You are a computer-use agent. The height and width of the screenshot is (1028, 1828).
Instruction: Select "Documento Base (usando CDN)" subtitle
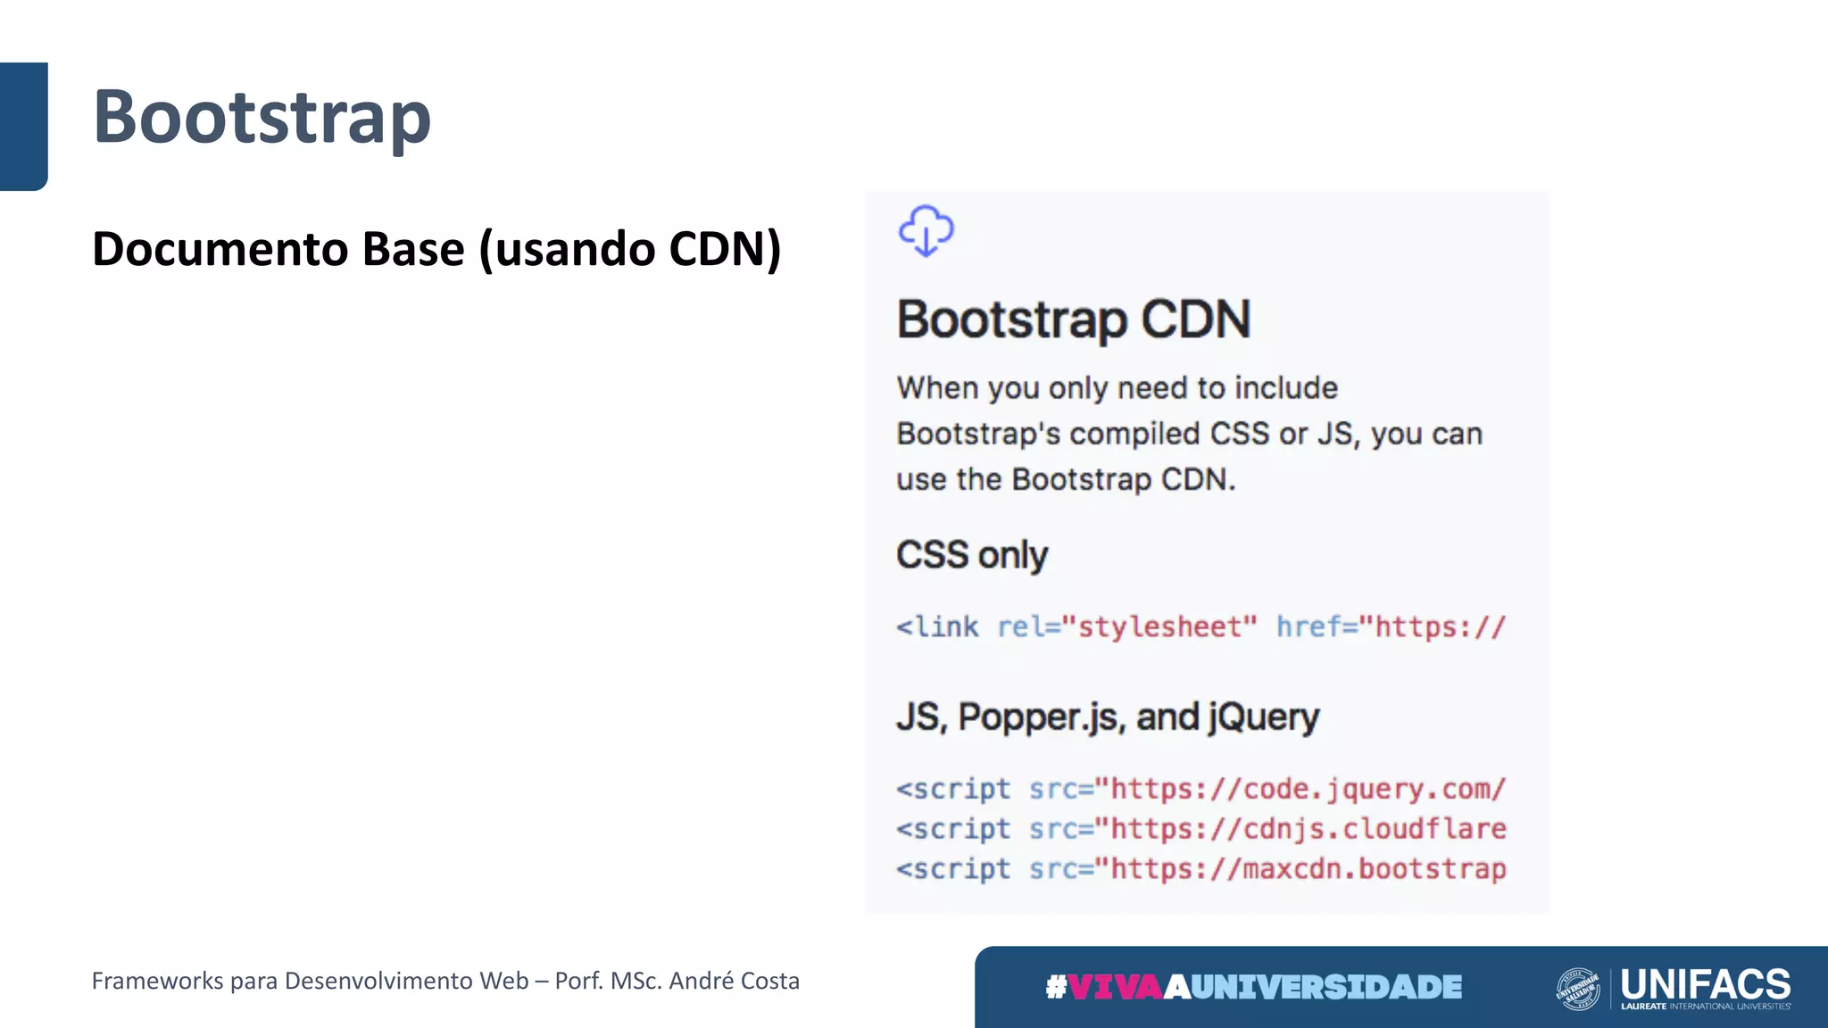436,249
